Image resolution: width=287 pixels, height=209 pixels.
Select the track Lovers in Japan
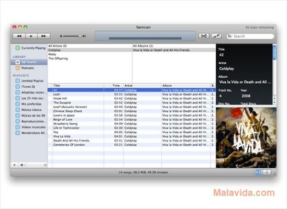131,115
